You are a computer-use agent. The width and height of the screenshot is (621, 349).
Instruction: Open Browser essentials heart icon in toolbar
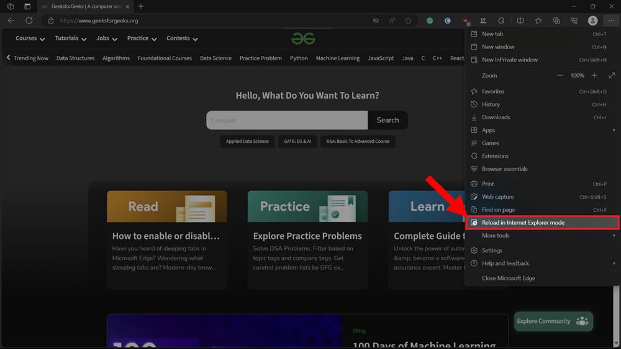[x=574, y=20]
